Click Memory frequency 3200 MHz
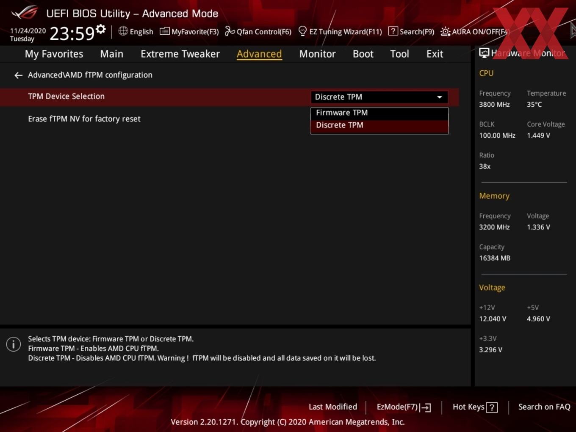Image resolution: width=576 pixels, height=432 pixels. point(494,227)
